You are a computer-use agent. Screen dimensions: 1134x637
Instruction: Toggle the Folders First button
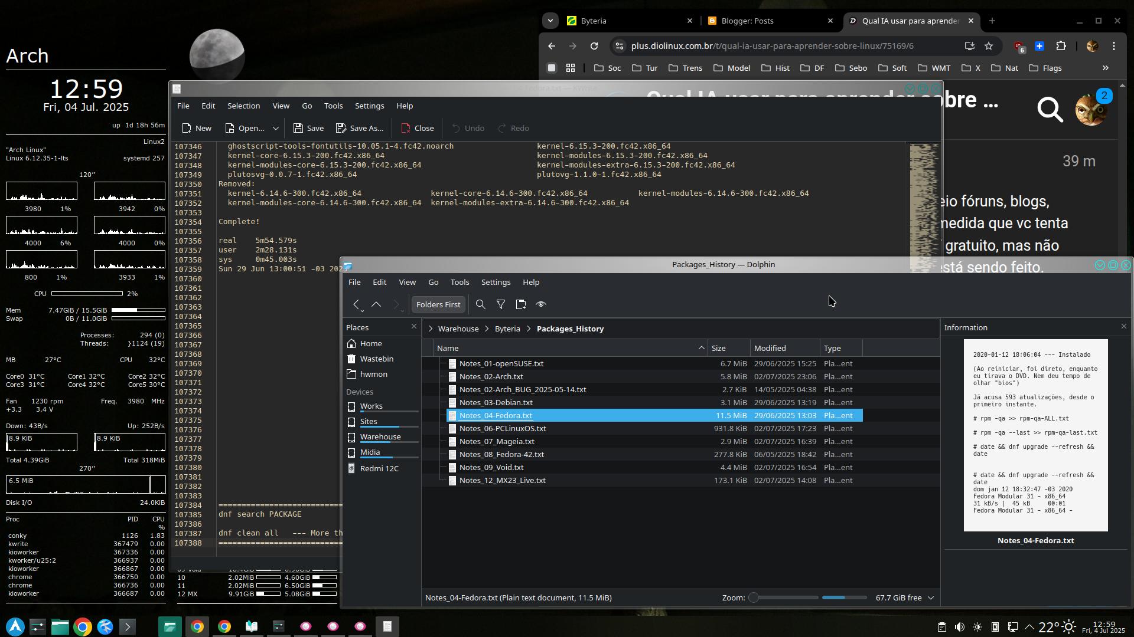click(x=438, y=304)
